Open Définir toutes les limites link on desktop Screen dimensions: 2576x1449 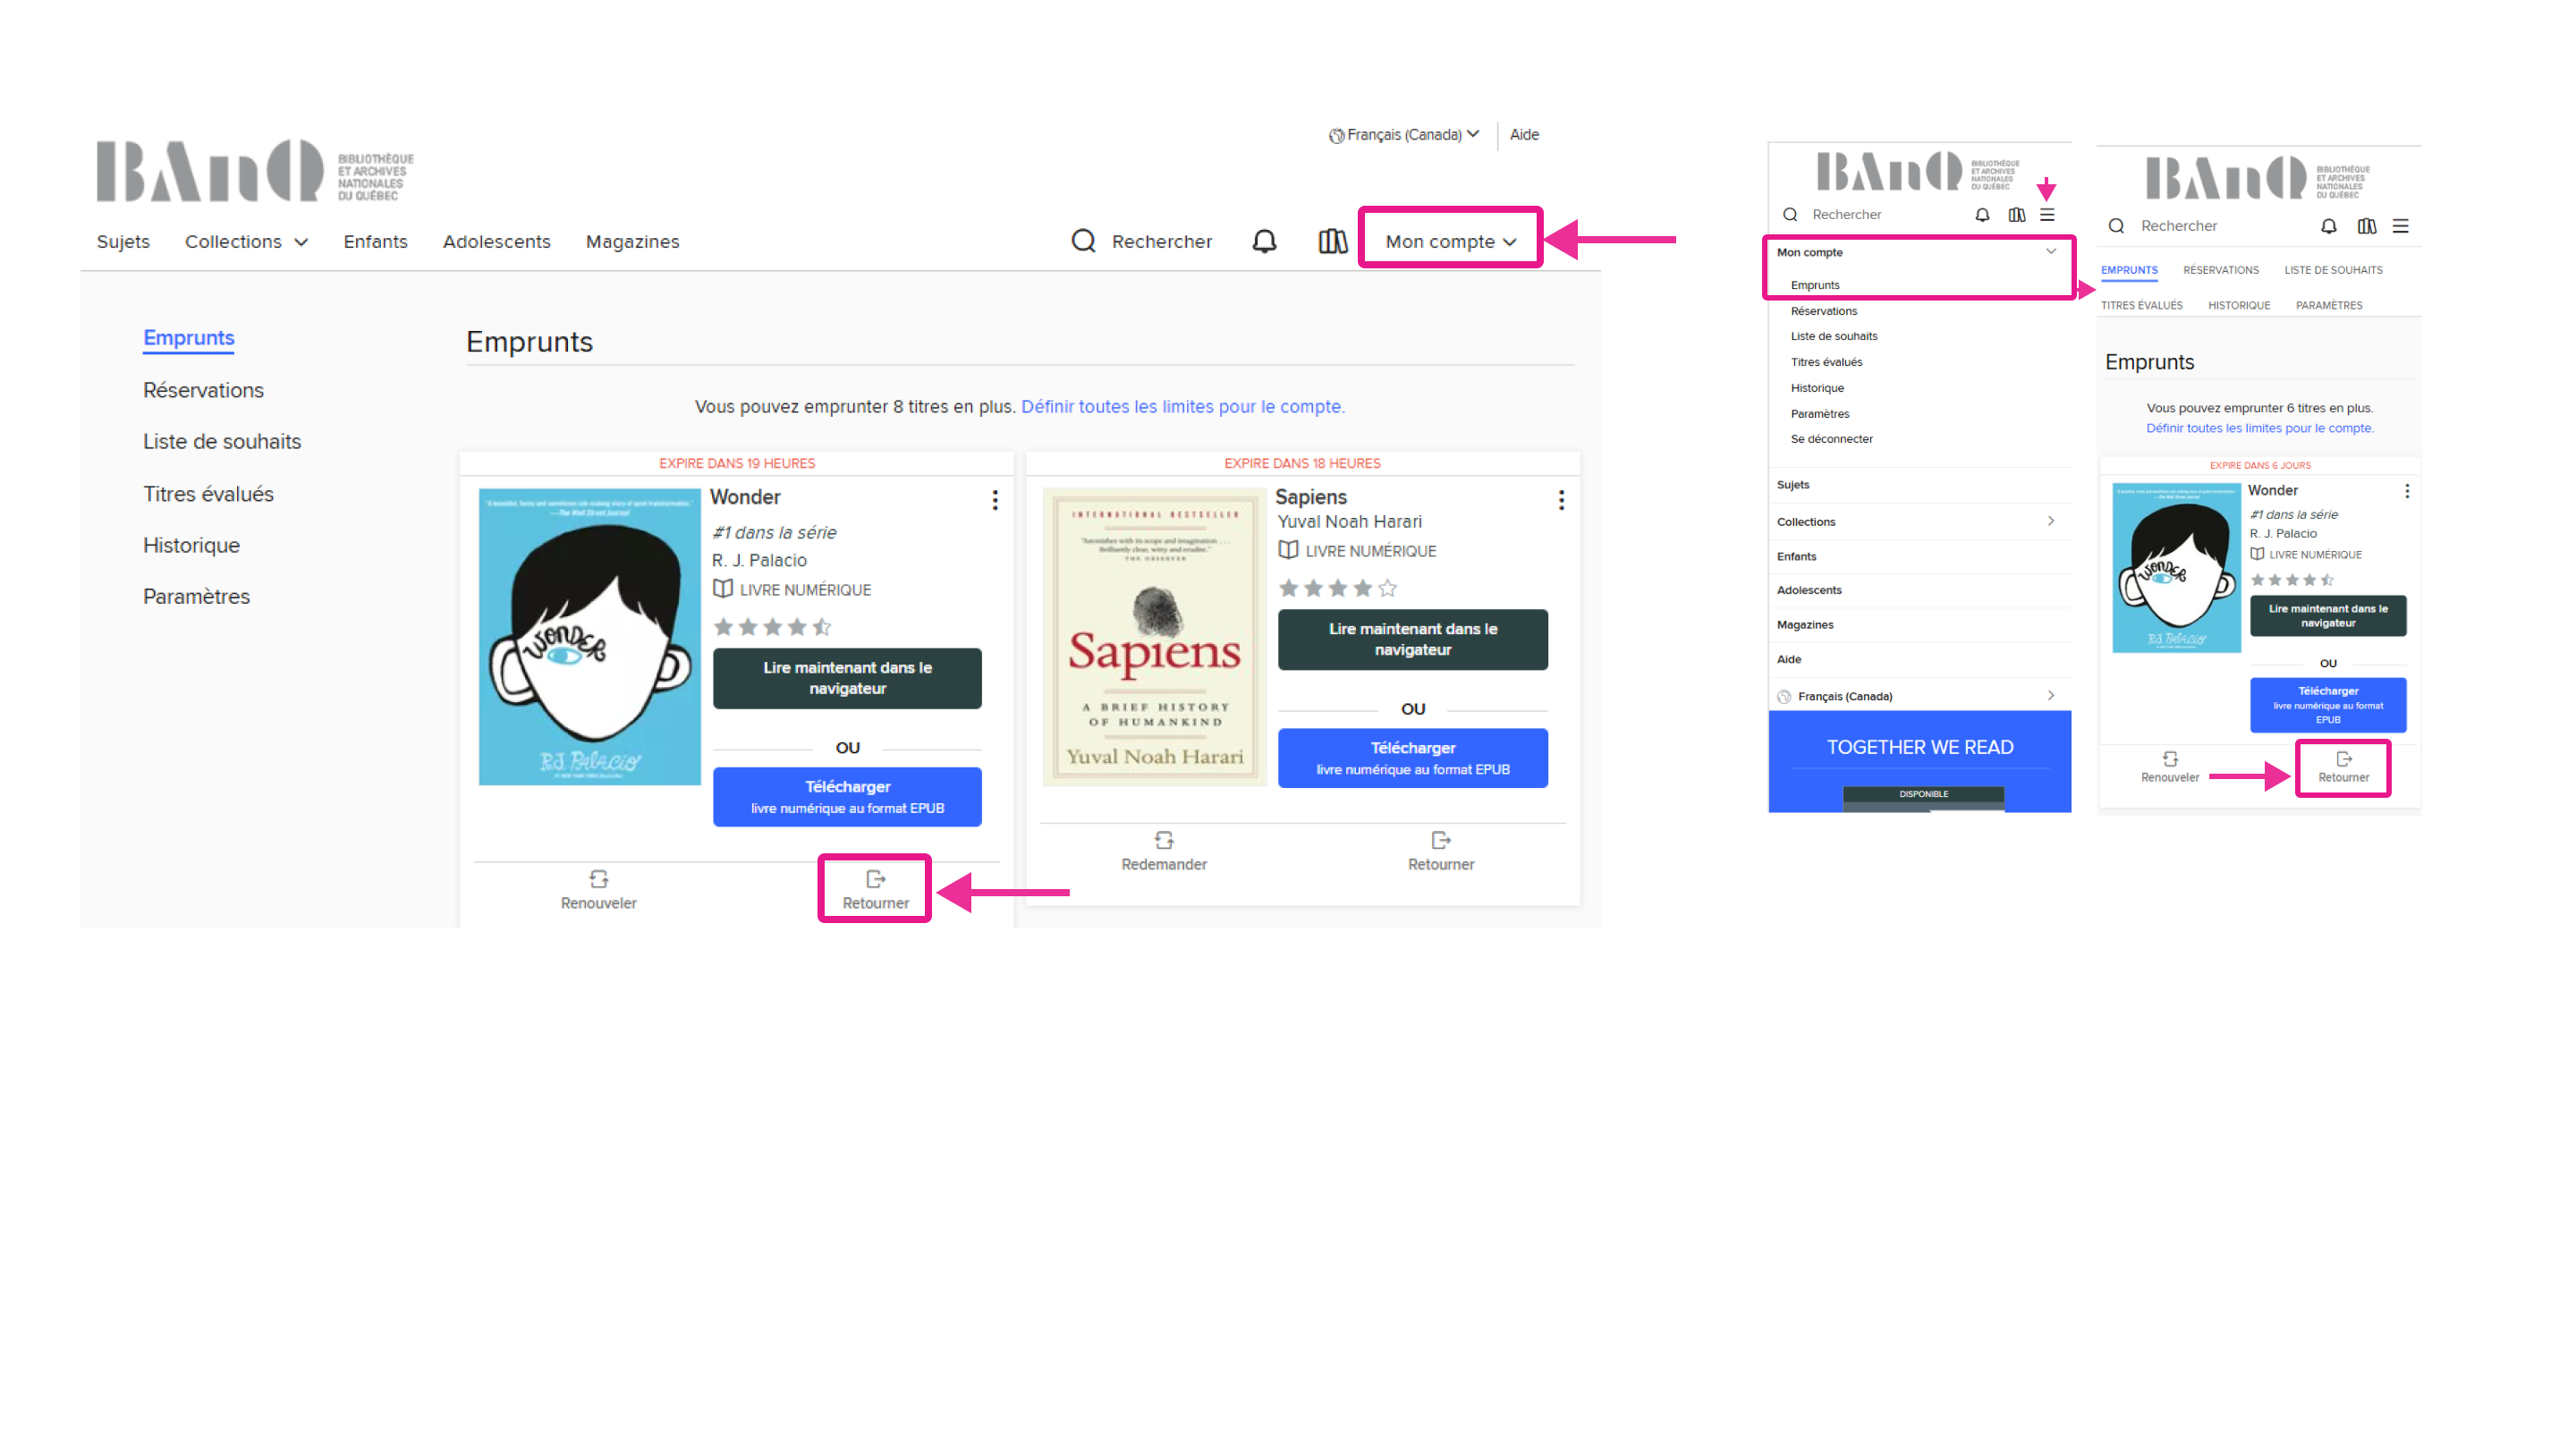click(1182, 407)
